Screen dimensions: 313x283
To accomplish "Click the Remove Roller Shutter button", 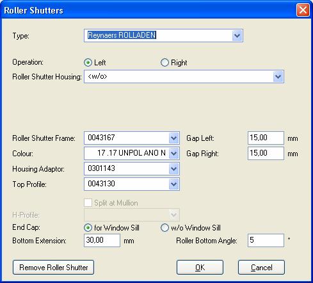I will point(53,268).
